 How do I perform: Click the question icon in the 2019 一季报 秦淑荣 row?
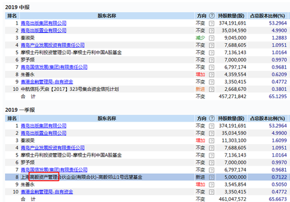211,141
